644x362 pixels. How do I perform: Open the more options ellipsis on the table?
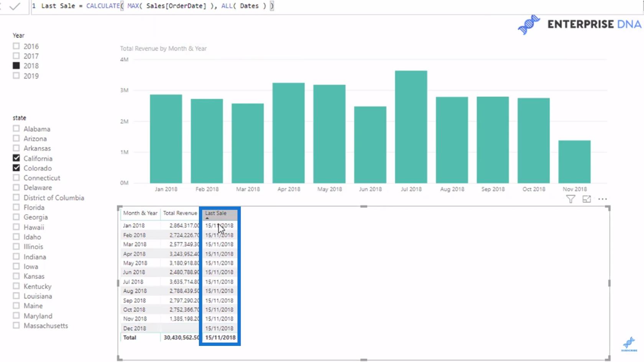603,199
